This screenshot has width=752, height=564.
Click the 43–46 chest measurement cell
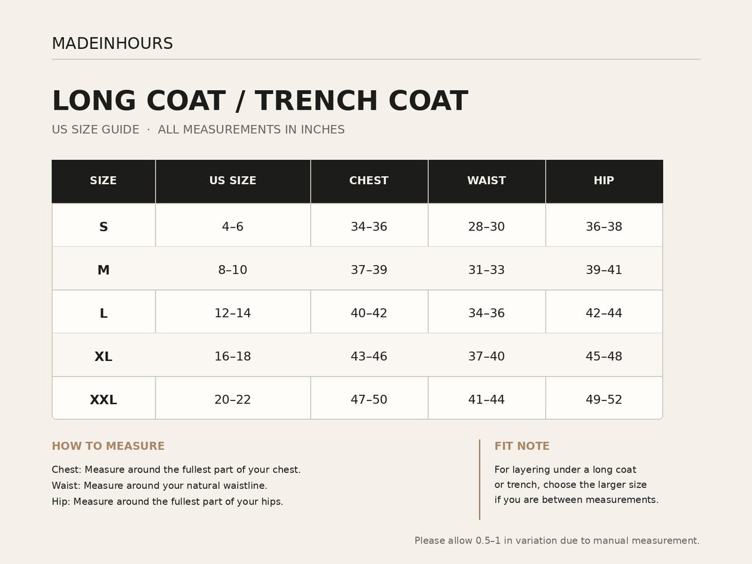point(369,357)
